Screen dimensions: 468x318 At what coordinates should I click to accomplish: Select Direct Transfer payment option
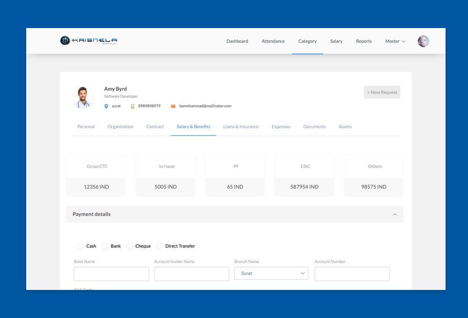click(x=160, y=246)
